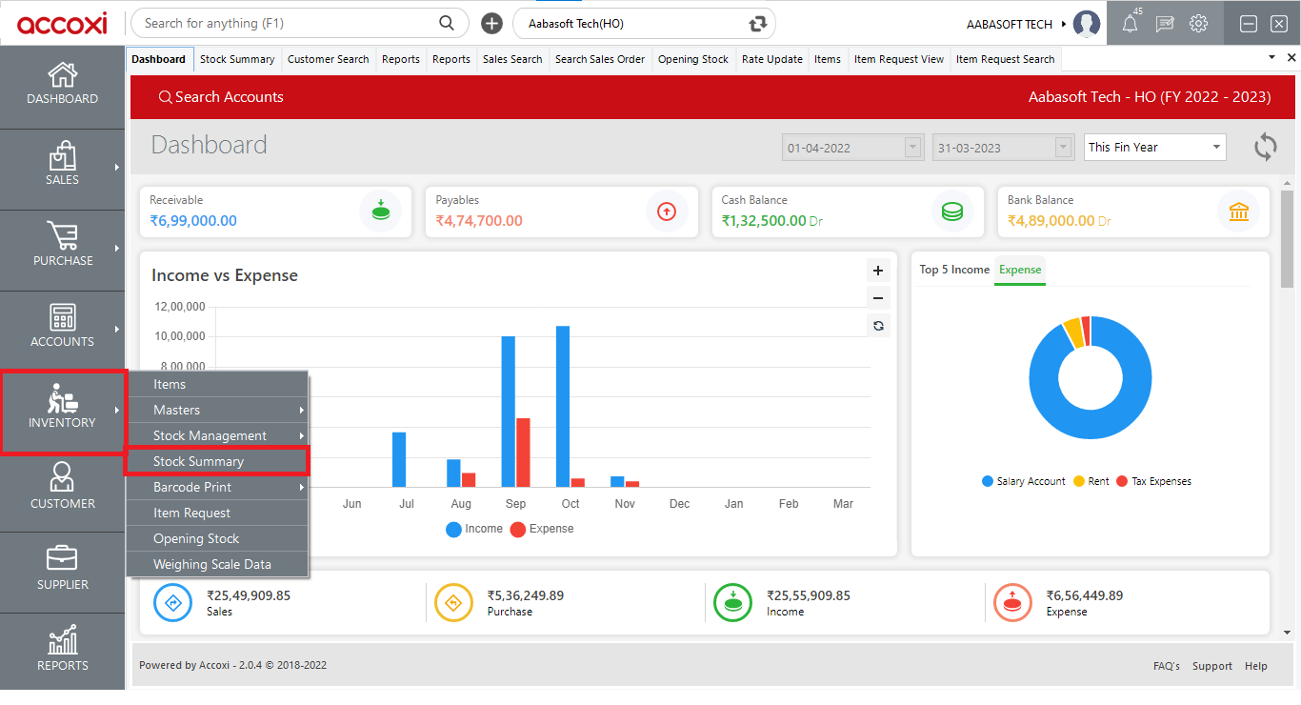The height and width of the screenshot is (705, 1301).
Task: Select Items from Inventory menu
Action: point(217,384)
